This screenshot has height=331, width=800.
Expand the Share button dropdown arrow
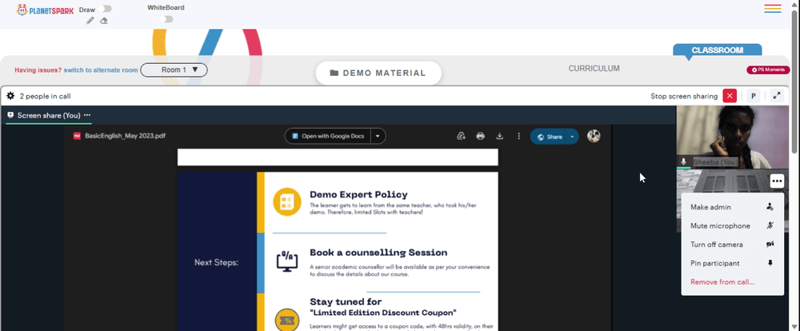coord(573,136)
